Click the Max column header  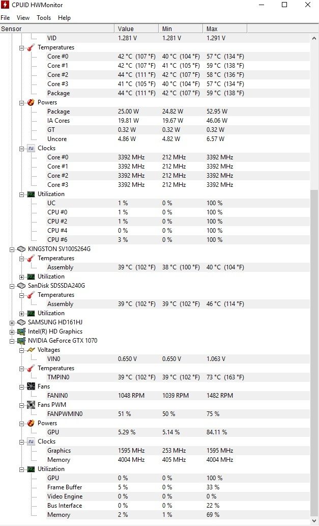(x=225, y=29)
